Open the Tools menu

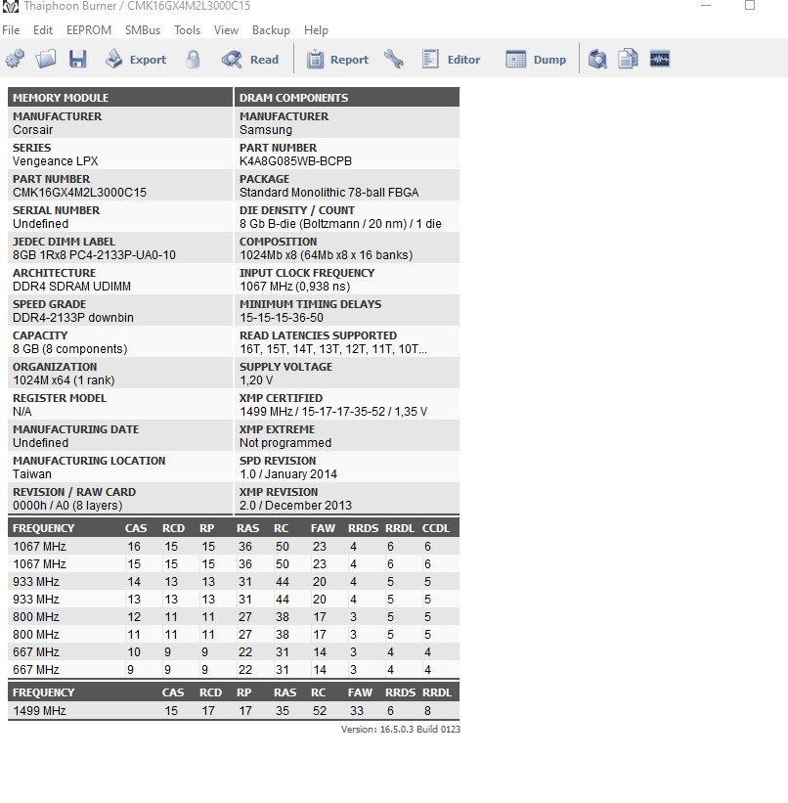coord(187,30)
